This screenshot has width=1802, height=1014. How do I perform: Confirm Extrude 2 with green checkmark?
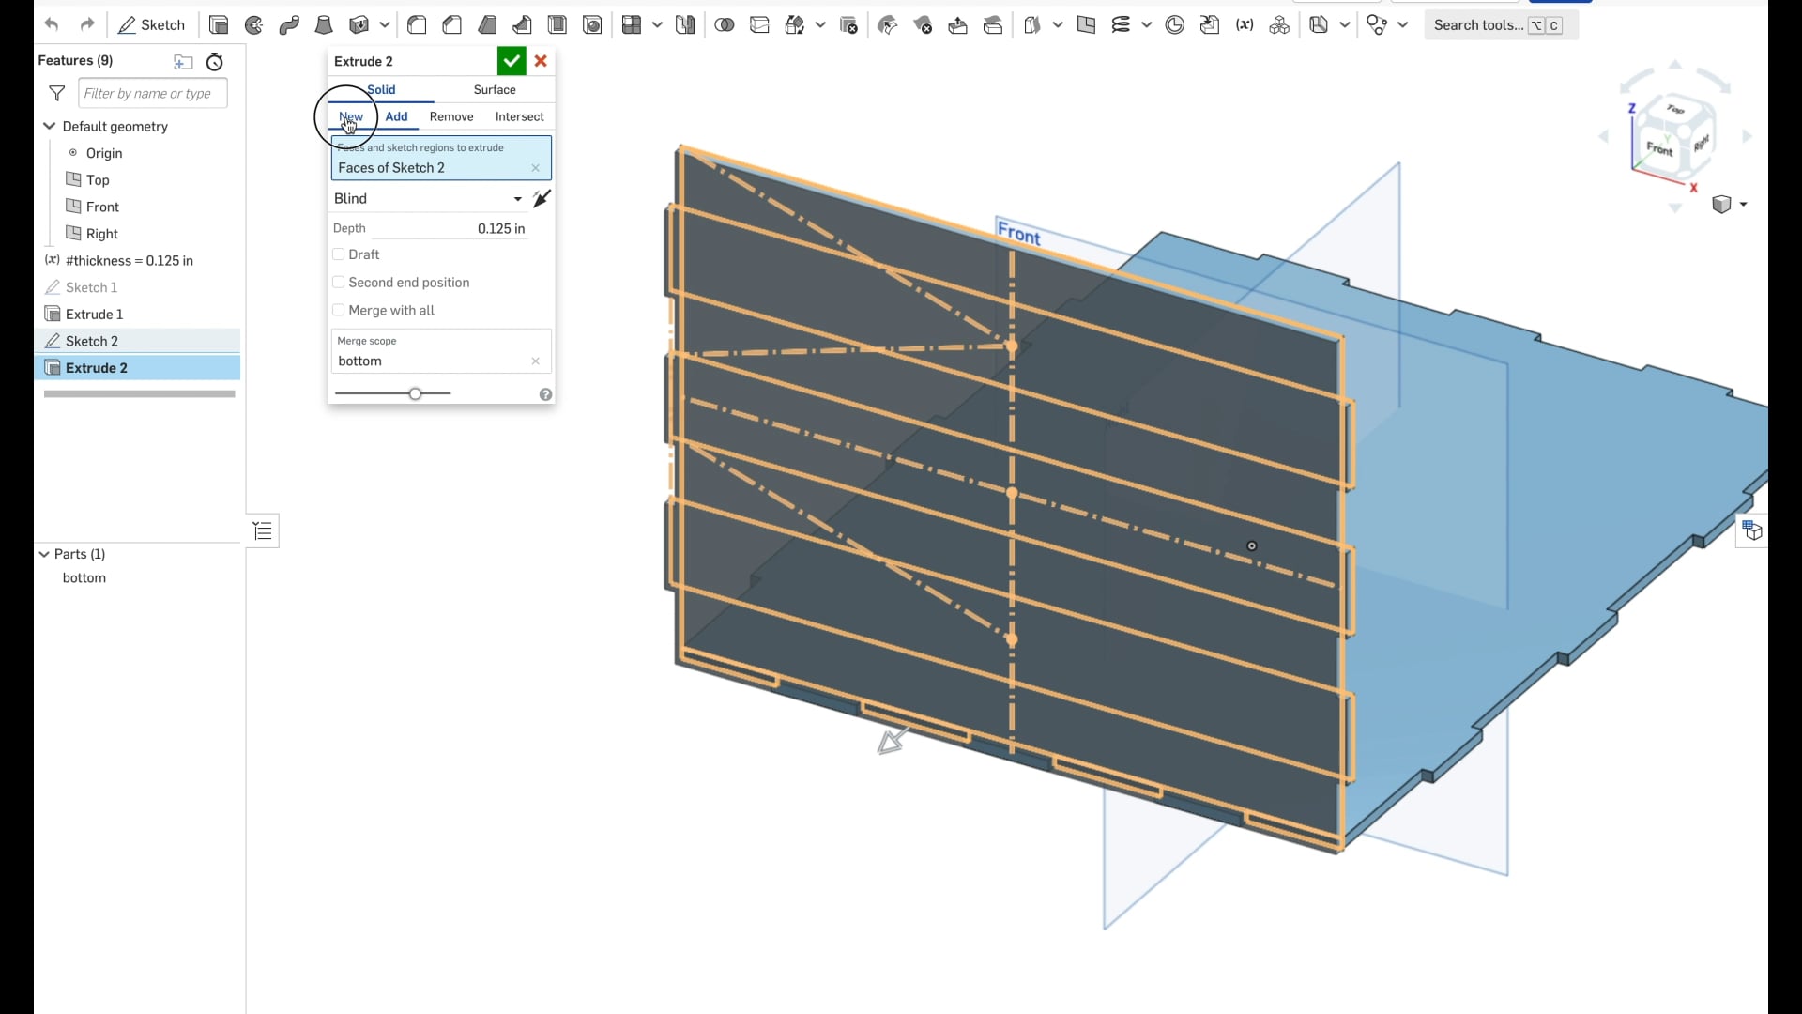coord(512,61)
